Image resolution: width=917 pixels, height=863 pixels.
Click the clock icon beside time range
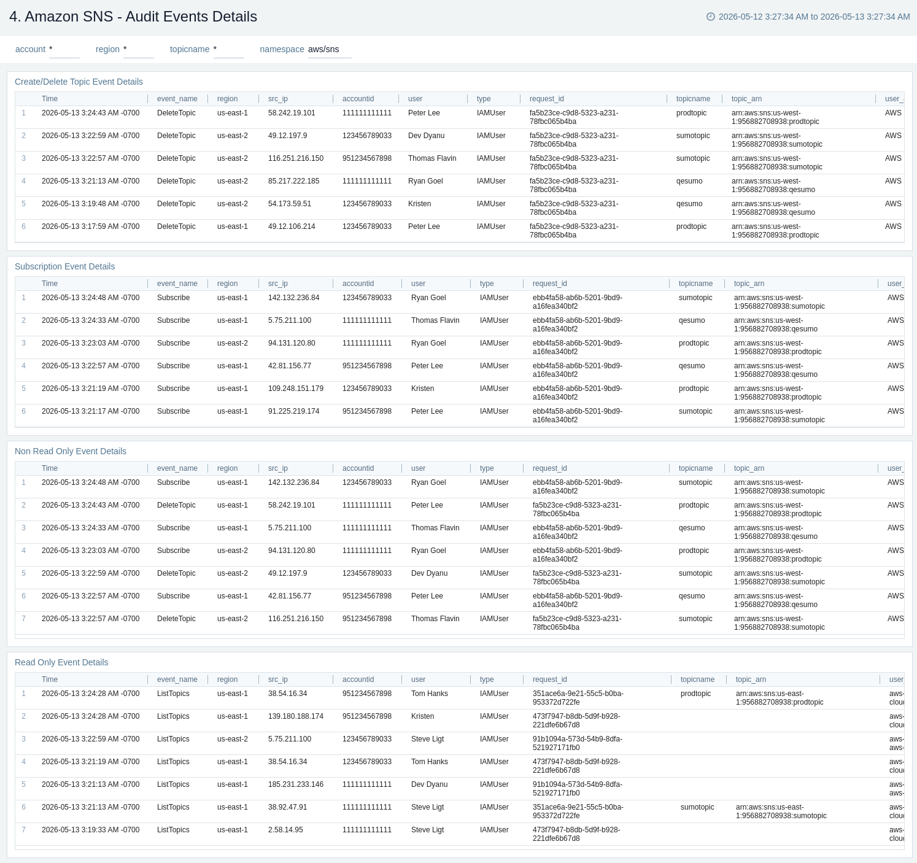[x=711, y=17]
